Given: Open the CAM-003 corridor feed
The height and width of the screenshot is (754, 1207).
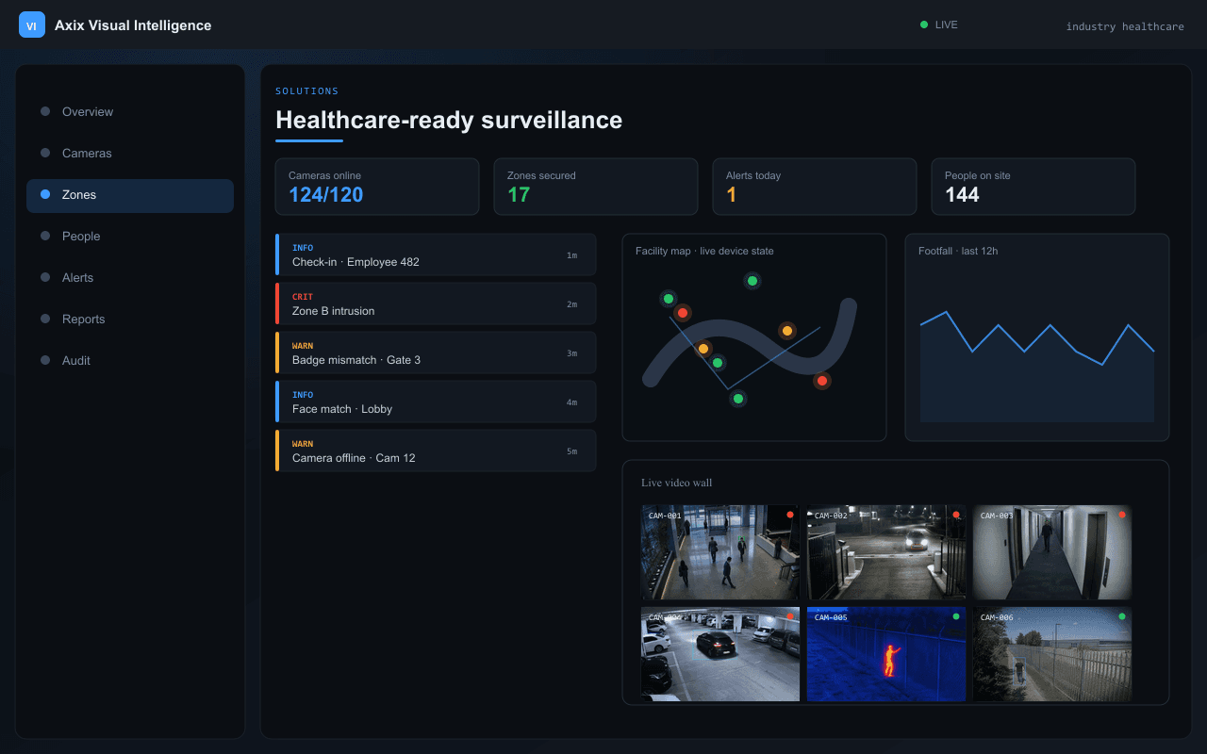Looking at the screenshot, I should point(1052,552).
